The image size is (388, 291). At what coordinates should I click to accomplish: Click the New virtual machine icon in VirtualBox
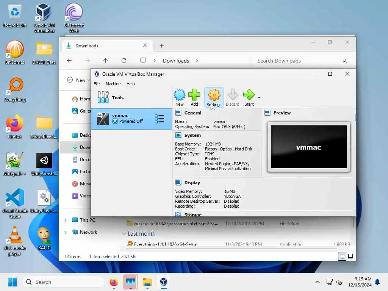[179, 97]
